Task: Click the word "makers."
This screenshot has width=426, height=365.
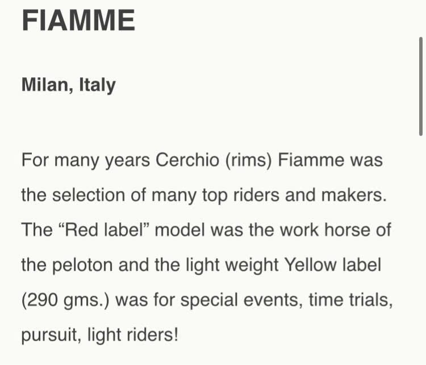Action: (x=354, y=196)
